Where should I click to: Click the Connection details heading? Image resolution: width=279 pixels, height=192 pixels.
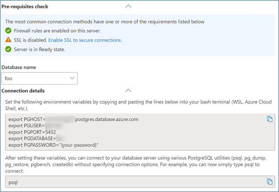pos(23,91)
